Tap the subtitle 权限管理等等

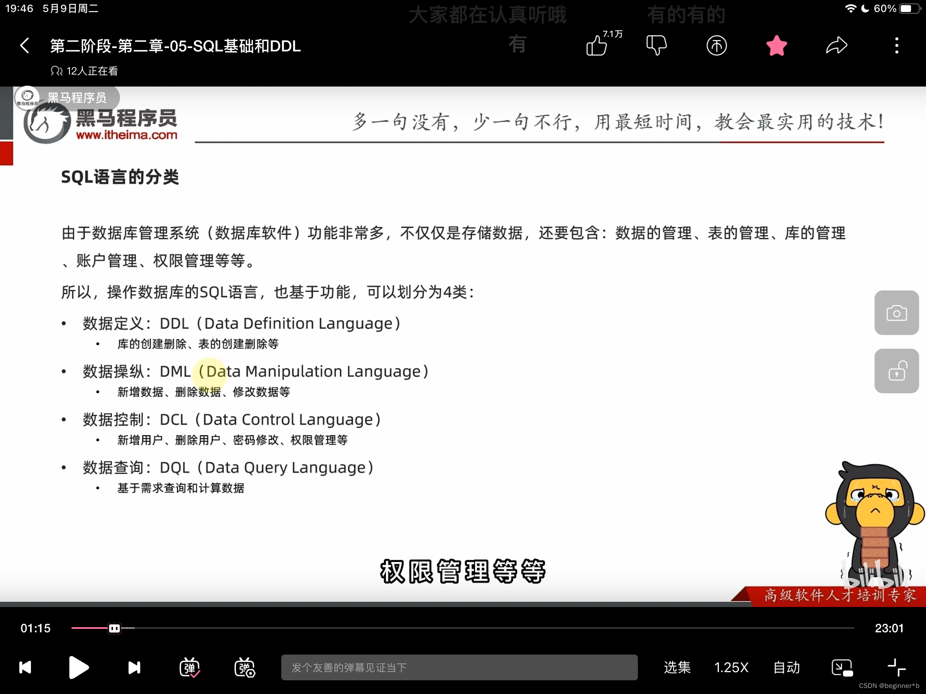pyautogui.click(x=463, y=571)
